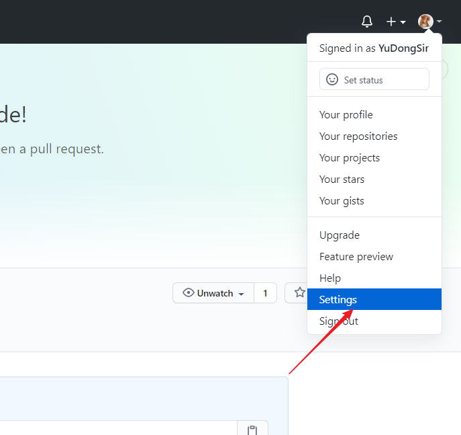Select Upgrade in the menu
This screenshot has width=461, height=435.
374,235
